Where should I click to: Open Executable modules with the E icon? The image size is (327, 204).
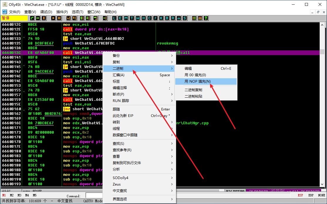pyautogui.click(x=120, y=18)
